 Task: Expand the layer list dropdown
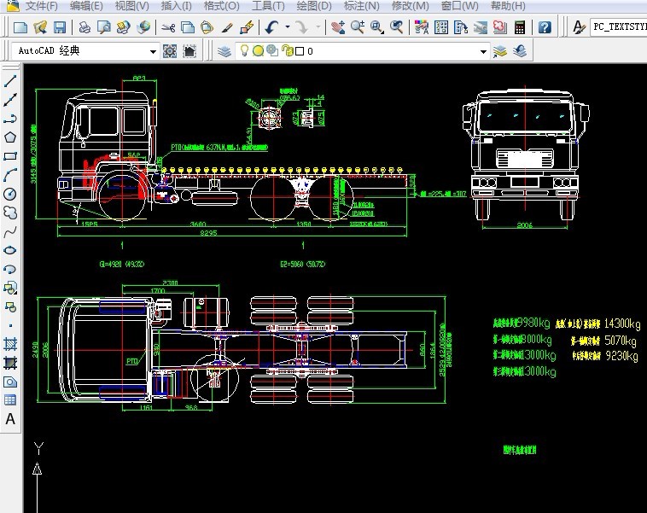click(483, 51)
